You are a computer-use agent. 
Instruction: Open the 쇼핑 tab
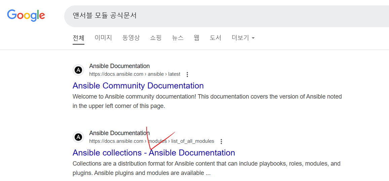click(x=156, y=38)
